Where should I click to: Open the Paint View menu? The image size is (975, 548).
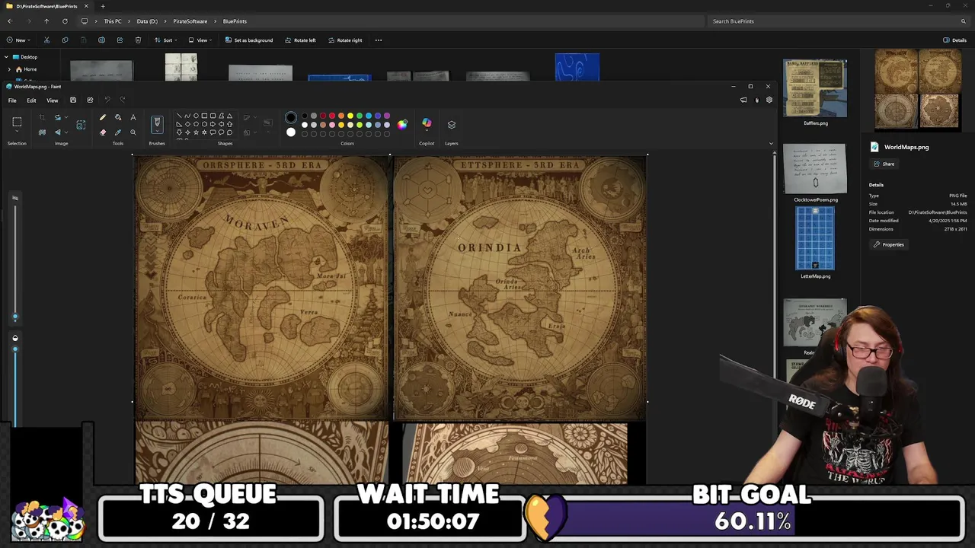(x=52, y=100)
